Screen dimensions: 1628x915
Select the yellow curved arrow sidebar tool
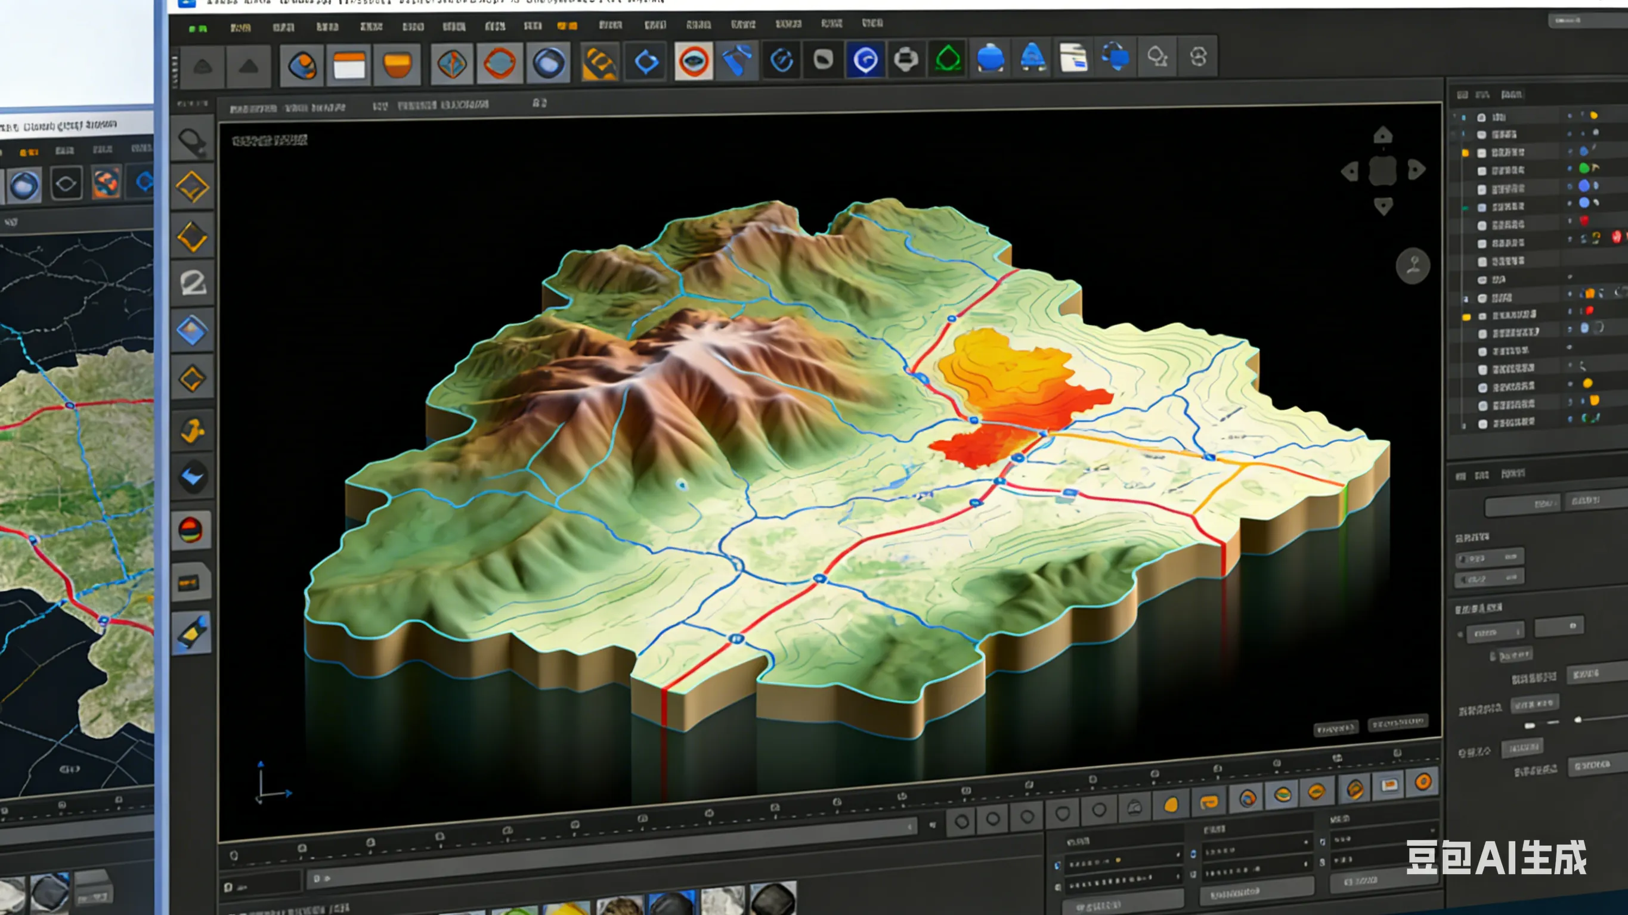click(x=192, y=431)
